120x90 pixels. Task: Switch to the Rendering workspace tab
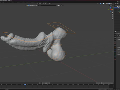click(x=28, y=2)
